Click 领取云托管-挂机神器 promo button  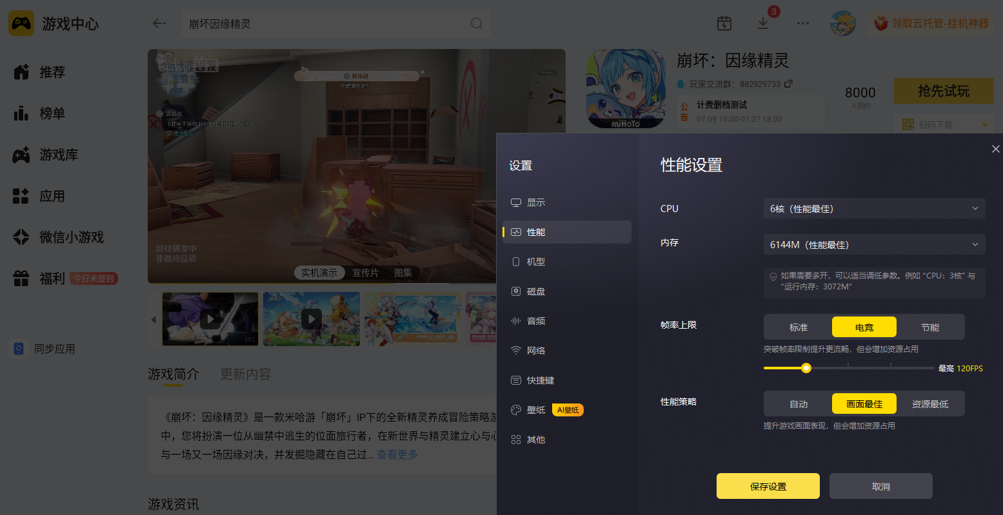pos(931,24)
